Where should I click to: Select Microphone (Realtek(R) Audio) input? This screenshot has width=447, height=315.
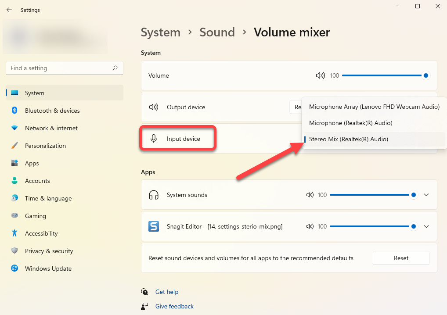click(x=350, y=123)
